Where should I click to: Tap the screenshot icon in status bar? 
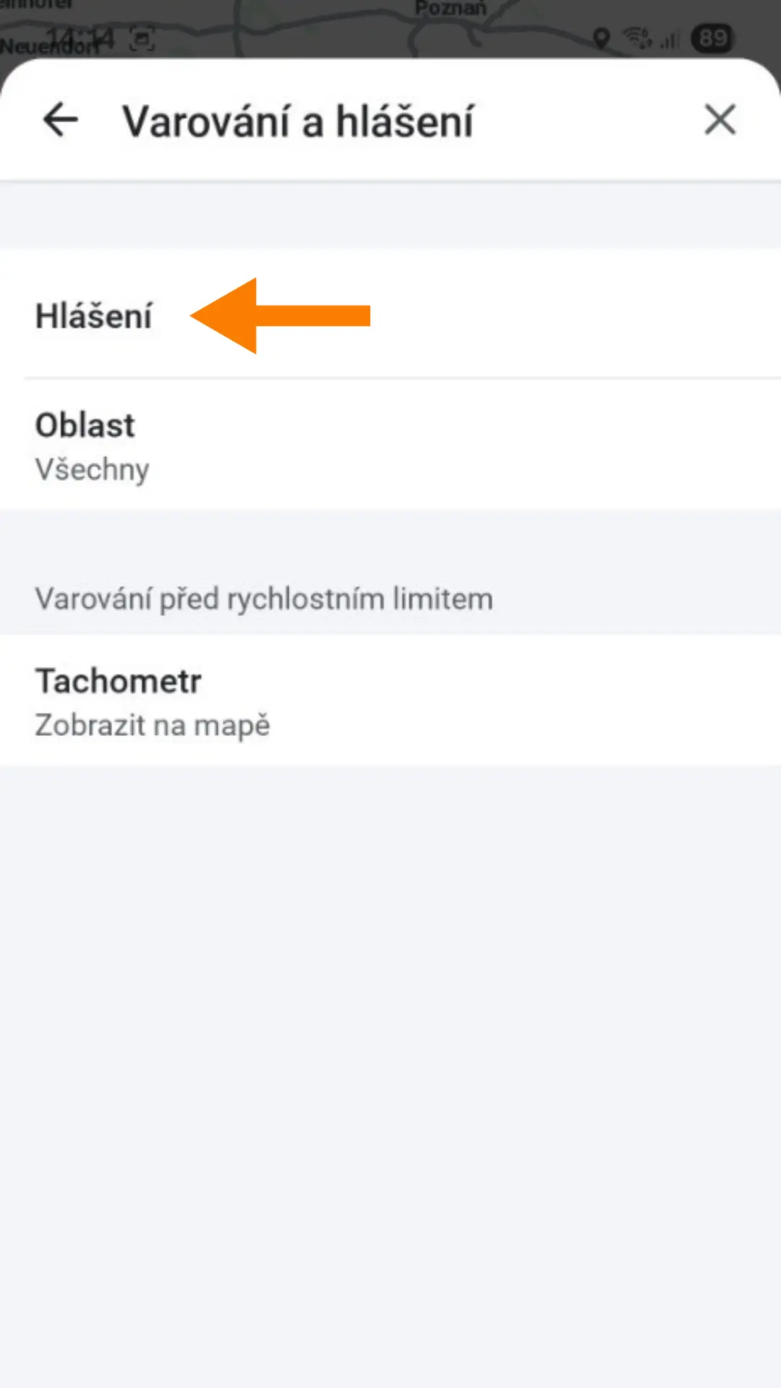[142, 39]
